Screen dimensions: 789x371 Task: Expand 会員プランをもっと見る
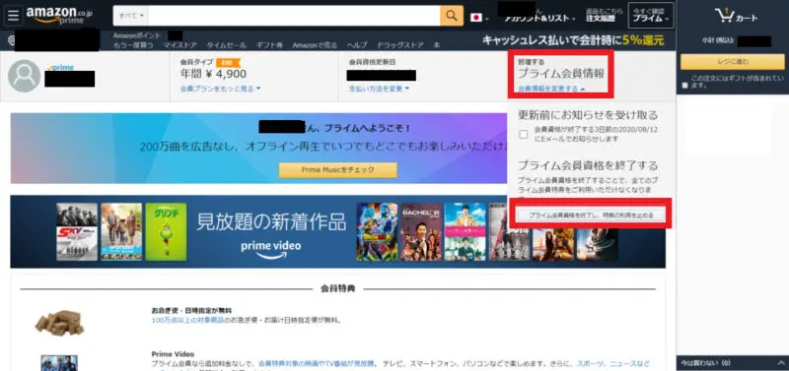220,89
